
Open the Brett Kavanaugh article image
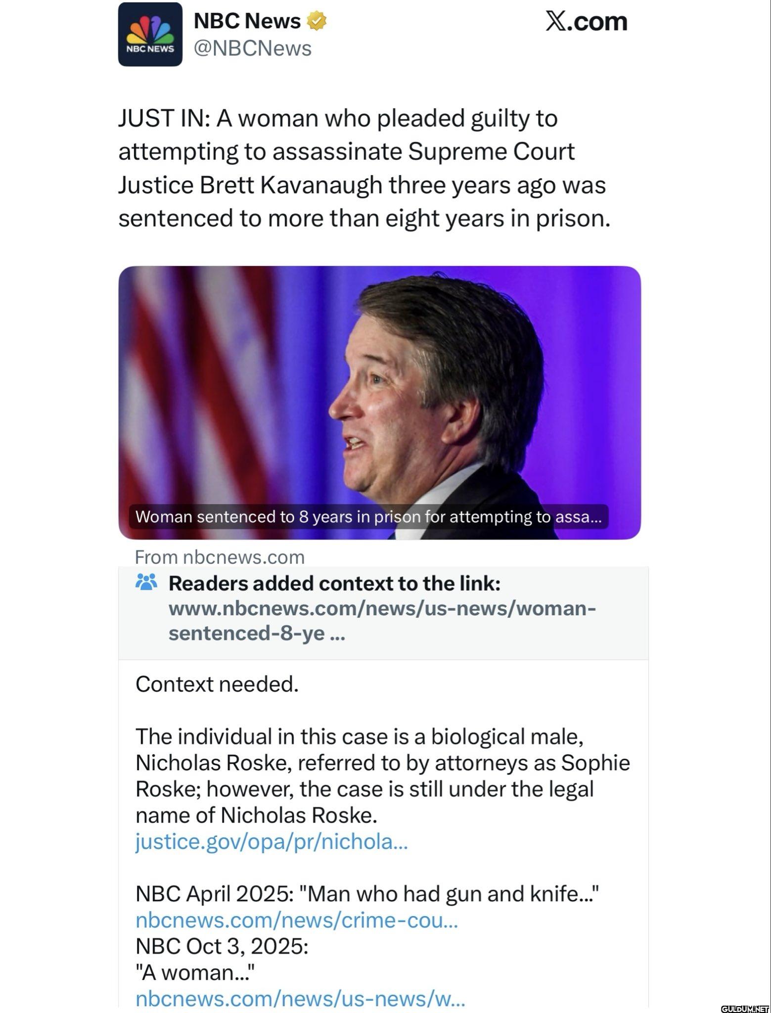coord(379,386)
